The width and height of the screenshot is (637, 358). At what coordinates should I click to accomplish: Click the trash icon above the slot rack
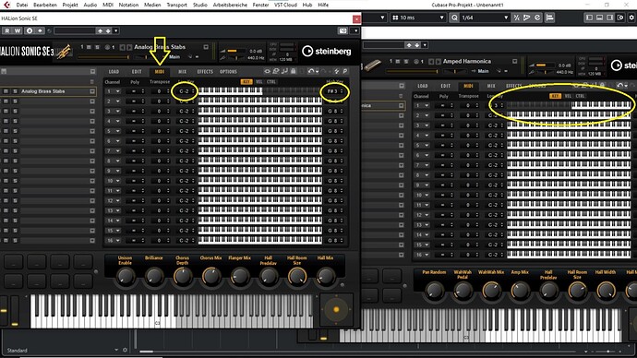91,81
